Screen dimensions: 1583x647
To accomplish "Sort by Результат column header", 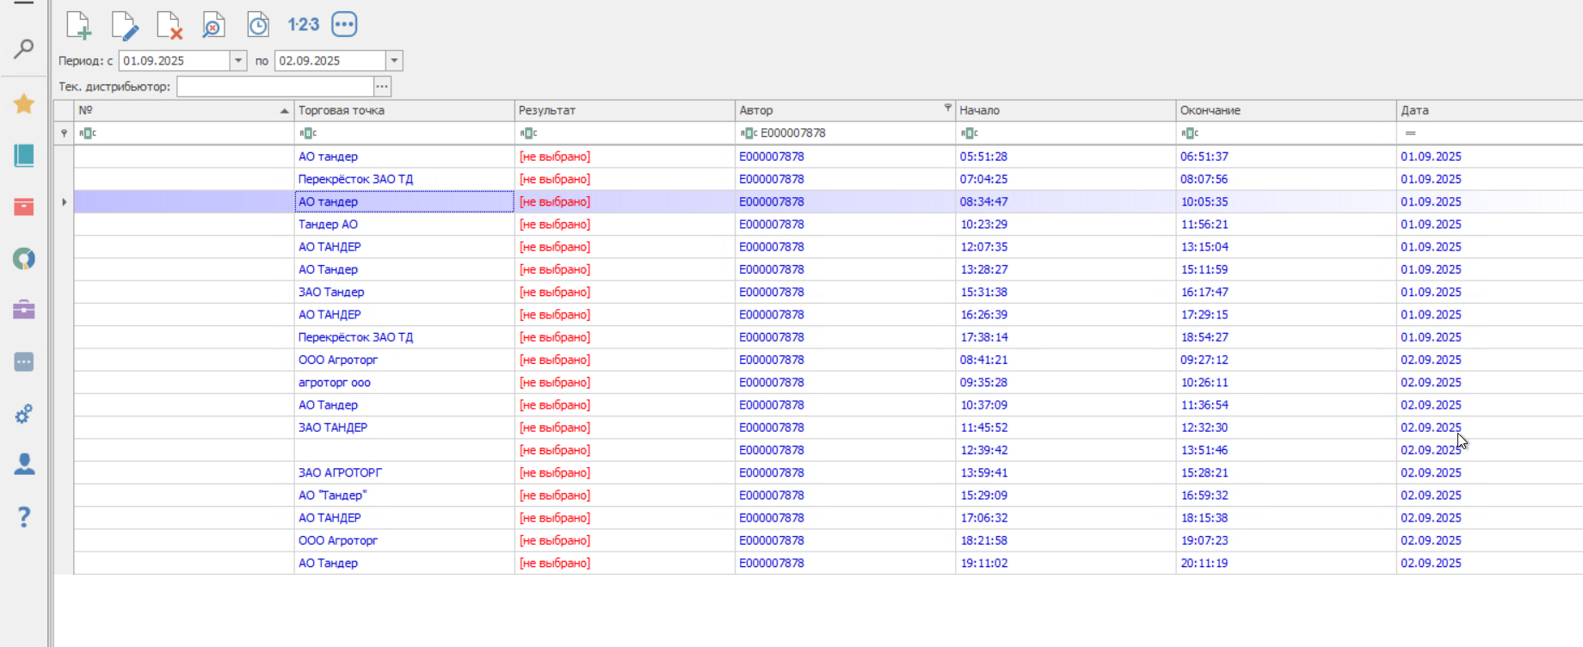I will click(x=625, y=111).
